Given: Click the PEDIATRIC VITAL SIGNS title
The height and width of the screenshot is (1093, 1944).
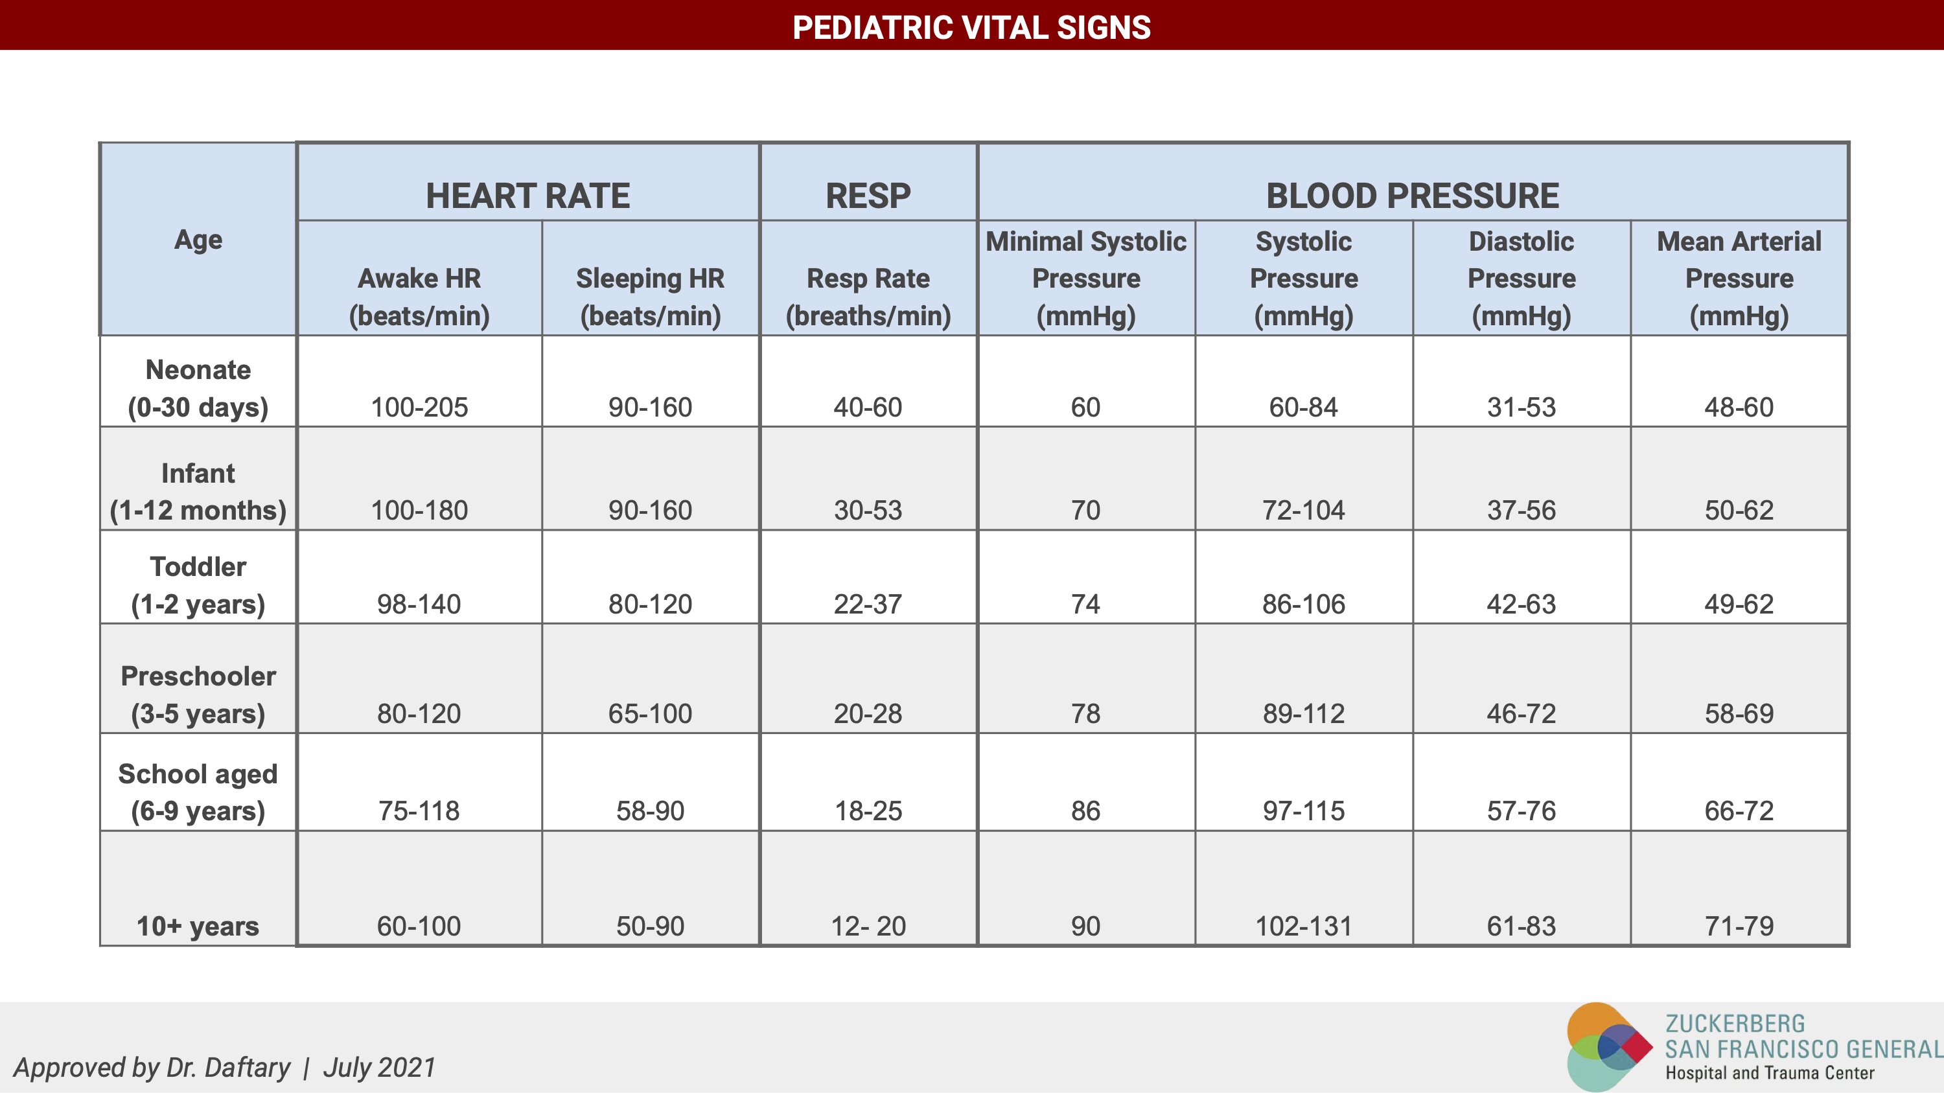Looking at the screenshot, I should click(x=971, y=27).
